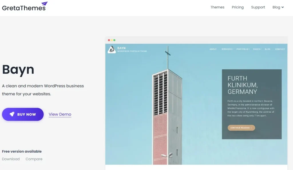Open the Themes menu item

point(217,7)
